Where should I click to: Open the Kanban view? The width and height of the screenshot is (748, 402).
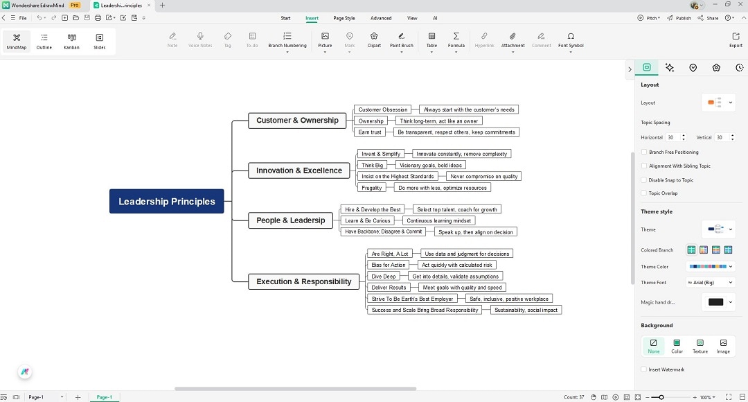tap(71, 42)
